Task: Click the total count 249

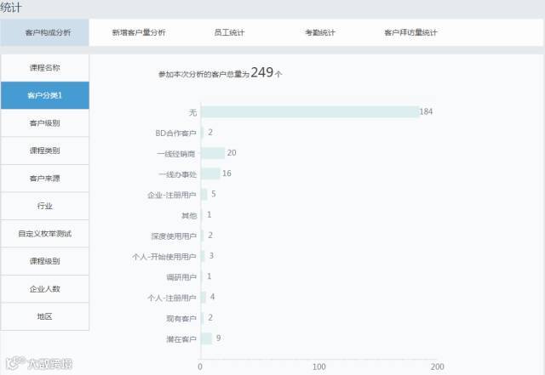Action: [x=262, y=72]
